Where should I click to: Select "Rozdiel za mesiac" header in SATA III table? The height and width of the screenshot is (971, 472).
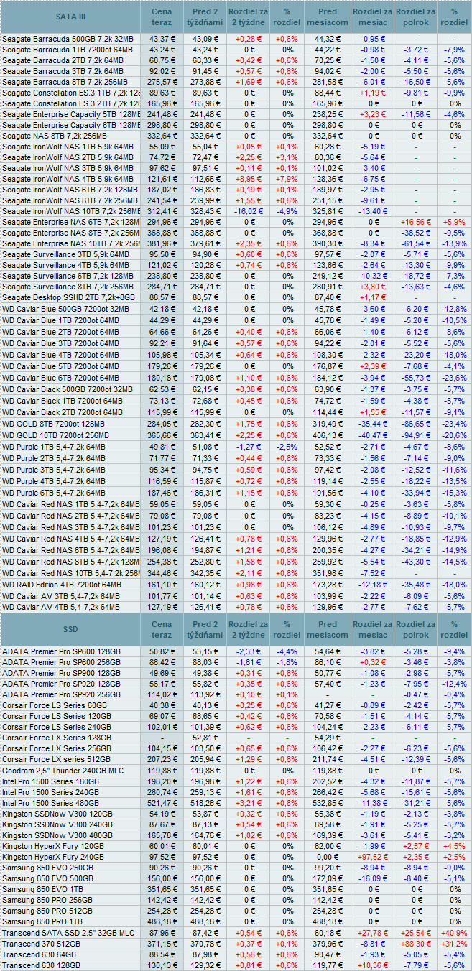point(372,17)
